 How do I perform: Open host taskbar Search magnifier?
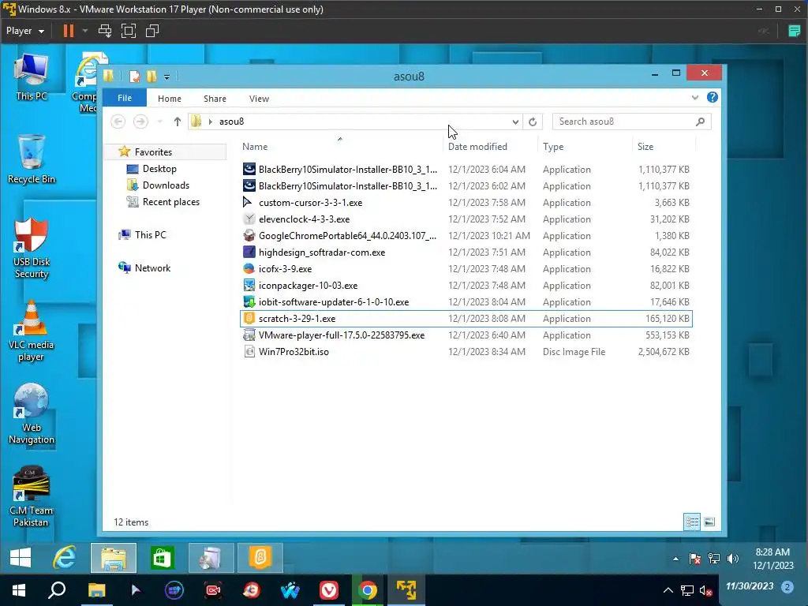[57, 590]
